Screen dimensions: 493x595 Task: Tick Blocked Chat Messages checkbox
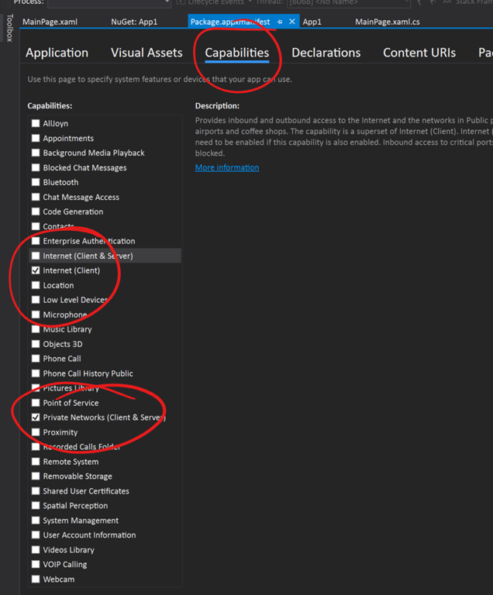point(36,167)
